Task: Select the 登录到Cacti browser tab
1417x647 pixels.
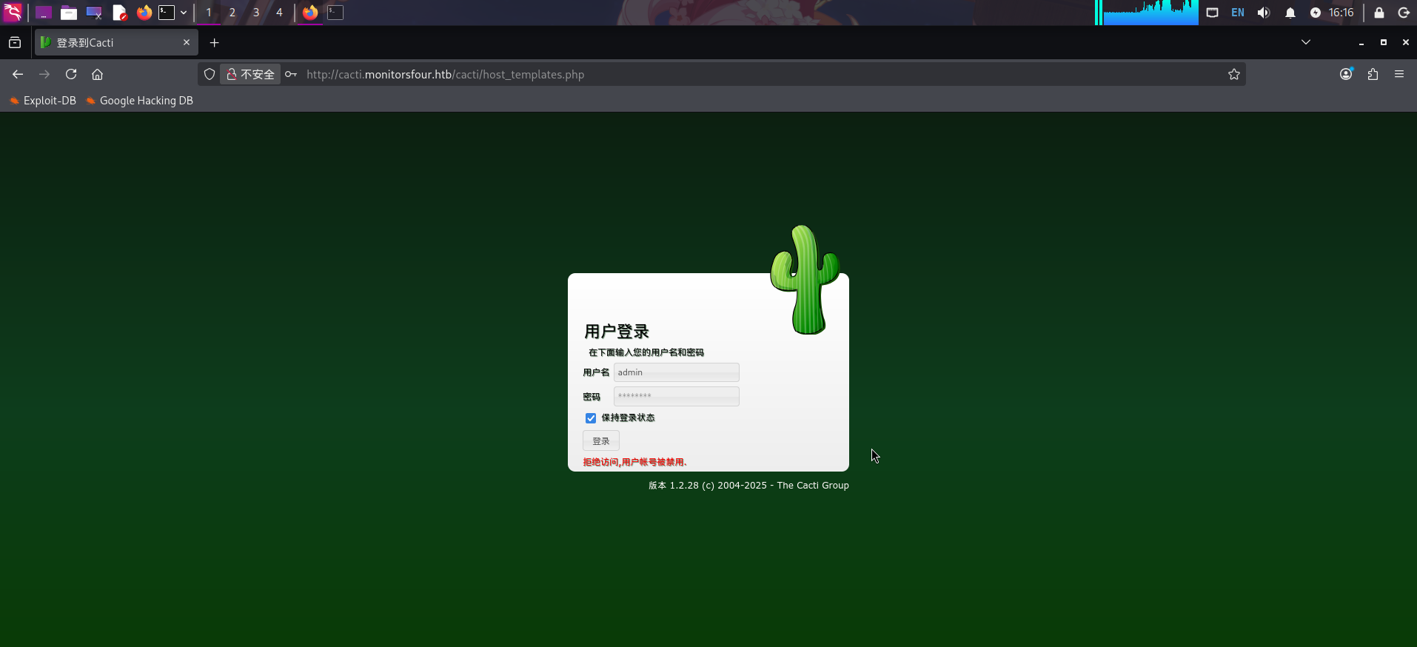Action: (x=116, y=43)
